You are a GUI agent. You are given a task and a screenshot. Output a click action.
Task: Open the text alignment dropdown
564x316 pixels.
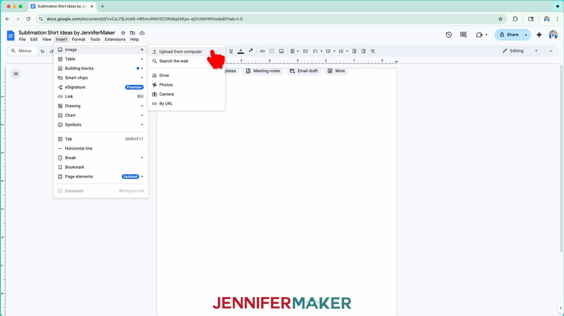point(294,51)
